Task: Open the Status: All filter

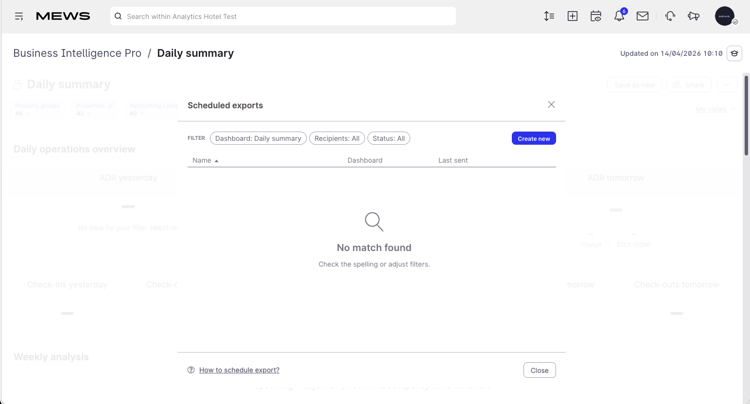Action: [389, 138]
